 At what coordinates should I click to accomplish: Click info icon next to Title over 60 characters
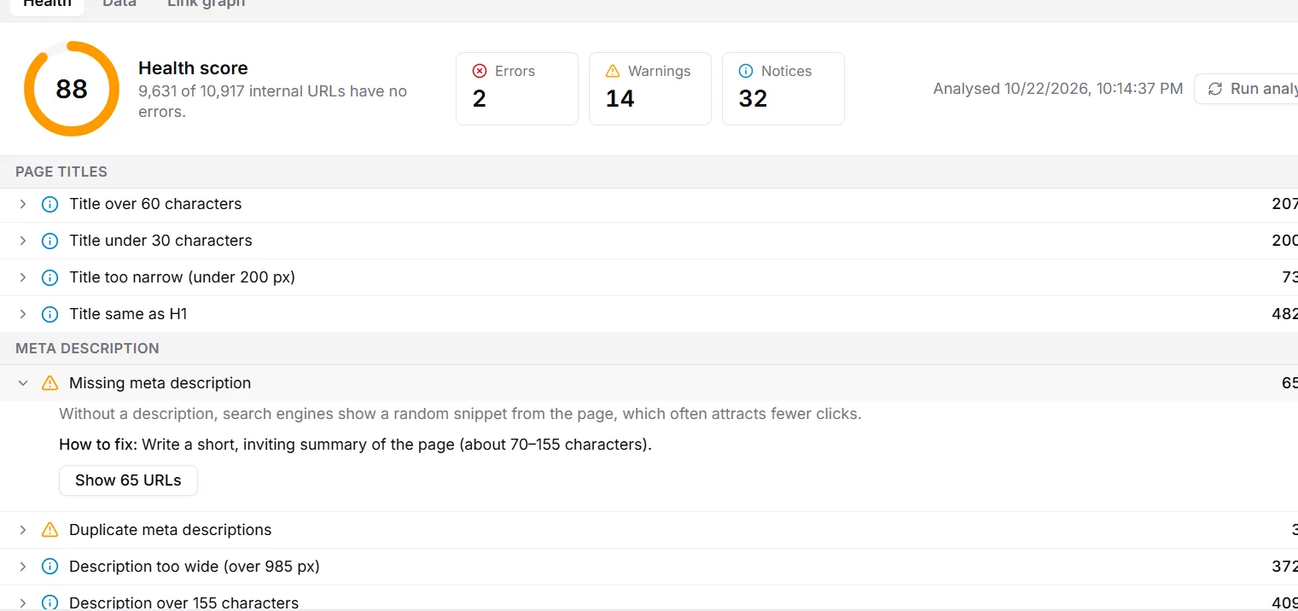(x=49, y=204)
